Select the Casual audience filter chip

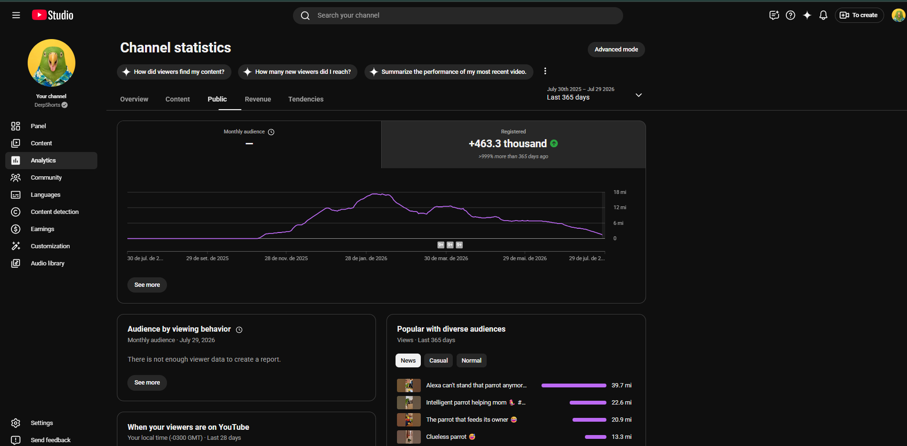(x=438, y=360)
